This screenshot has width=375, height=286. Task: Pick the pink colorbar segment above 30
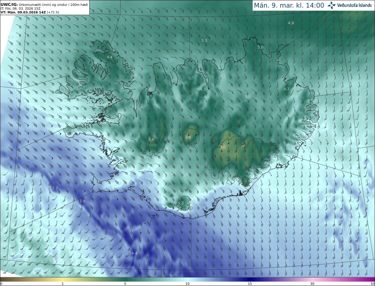coord(312,279)
